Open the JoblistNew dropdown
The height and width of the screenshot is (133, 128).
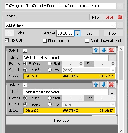click(114, 25)
